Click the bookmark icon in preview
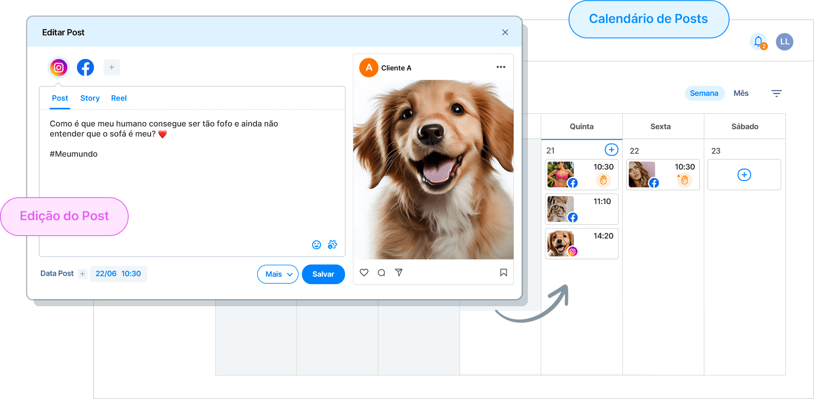 504,273
